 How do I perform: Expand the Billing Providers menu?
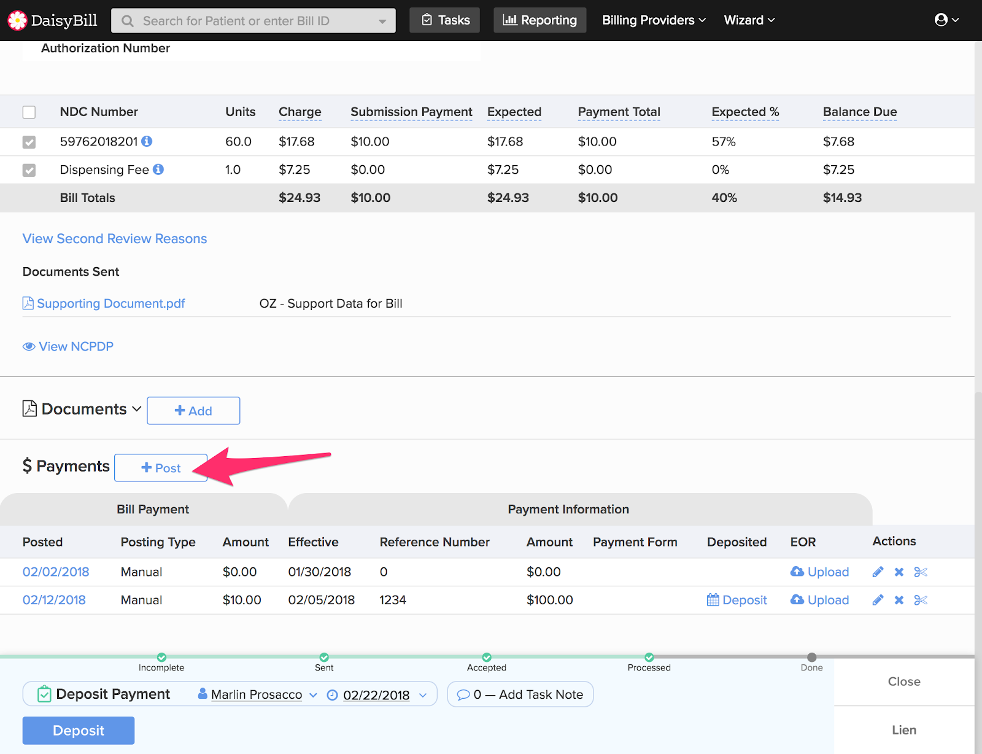click(x=654, y=20)
